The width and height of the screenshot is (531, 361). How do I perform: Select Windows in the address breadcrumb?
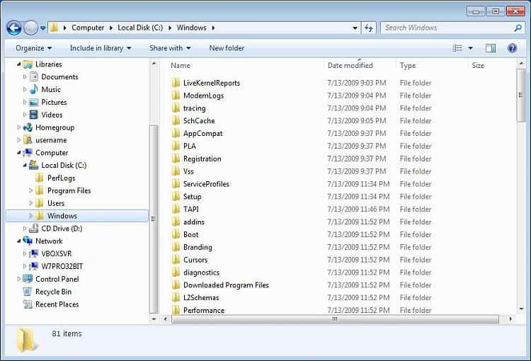pyautogui.click(x=191, y=28)
